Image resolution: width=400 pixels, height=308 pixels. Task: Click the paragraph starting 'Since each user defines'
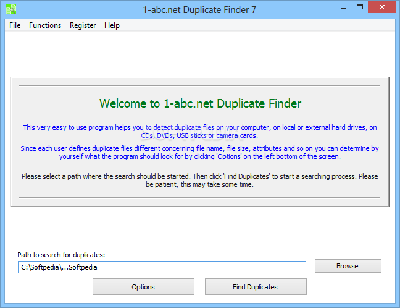[x=200, y=153]
